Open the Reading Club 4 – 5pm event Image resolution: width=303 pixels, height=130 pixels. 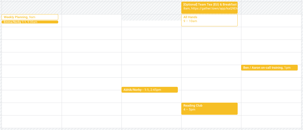(209, 108)
